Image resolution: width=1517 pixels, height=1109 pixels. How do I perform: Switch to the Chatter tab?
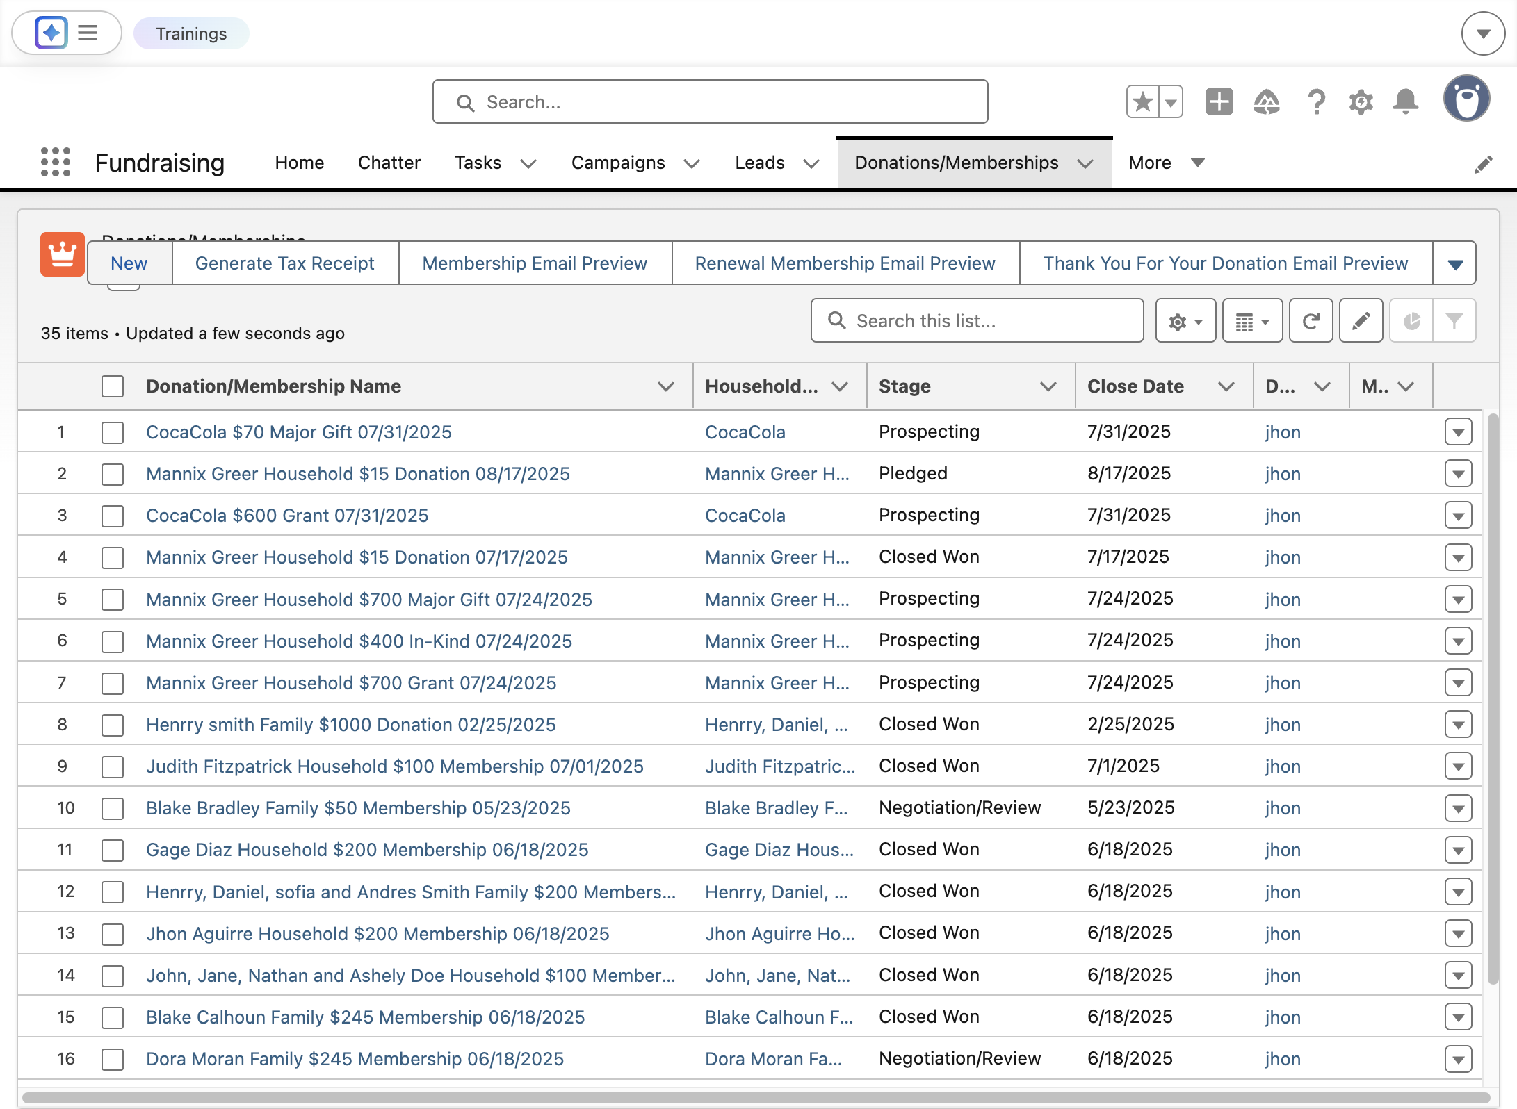(389, 163)
